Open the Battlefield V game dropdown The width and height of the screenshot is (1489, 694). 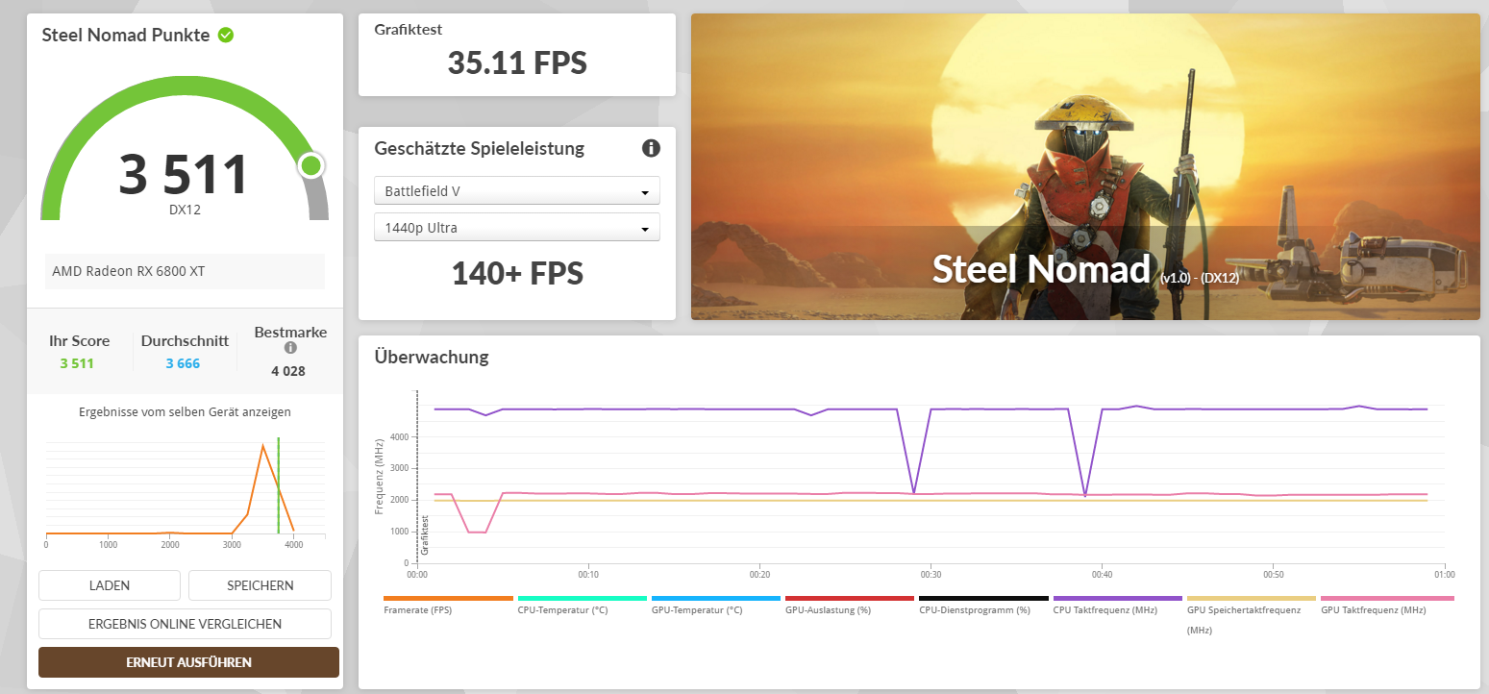(517, 190)
